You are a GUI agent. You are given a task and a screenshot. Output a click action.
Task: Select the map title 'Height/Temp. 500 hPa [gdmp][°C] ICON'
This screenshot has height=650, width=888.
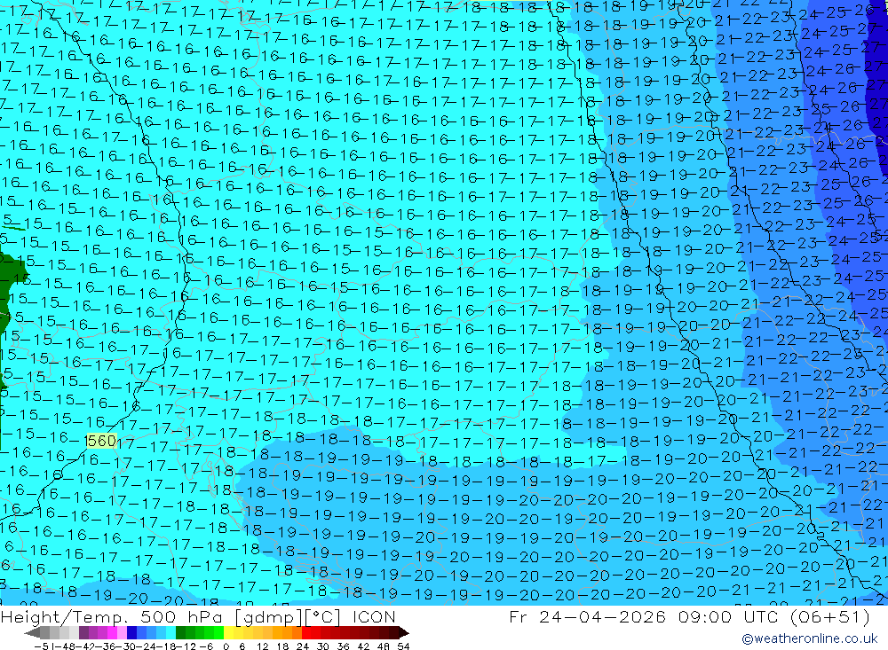pos(198,617)
